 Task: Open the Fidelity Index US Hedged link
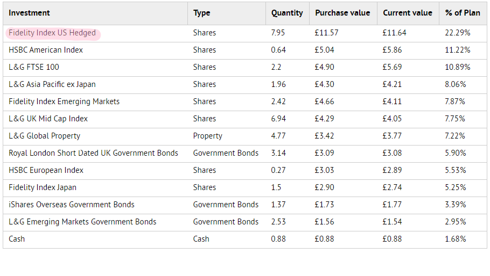point(52,33)
